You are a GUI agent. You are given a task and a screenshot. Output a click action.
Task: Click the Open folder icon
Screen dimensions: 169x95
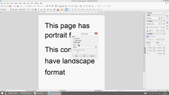coord(6,6)
